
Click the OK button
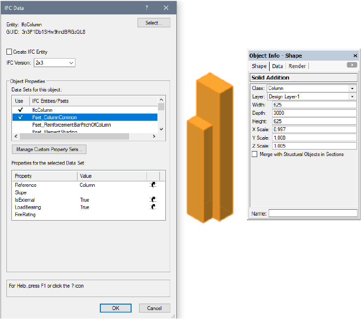(116, 308)
